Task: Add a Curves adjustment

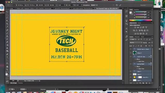Action: (141, 27)
